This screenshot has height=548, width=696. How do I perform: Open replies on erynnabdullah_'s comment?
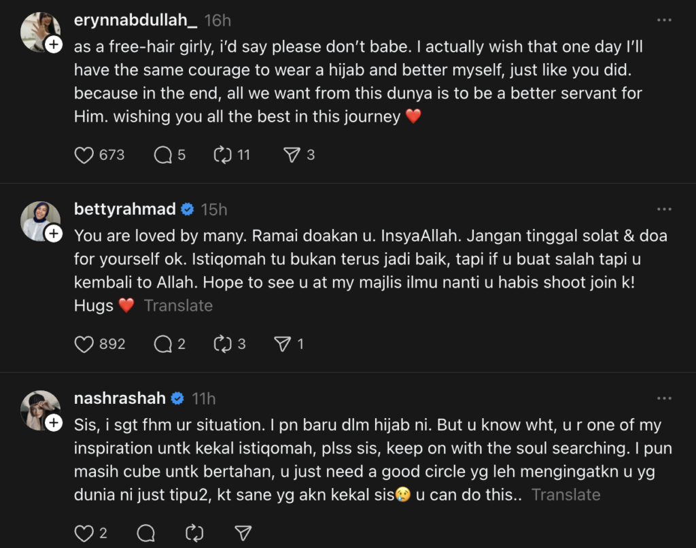[163, 156]
